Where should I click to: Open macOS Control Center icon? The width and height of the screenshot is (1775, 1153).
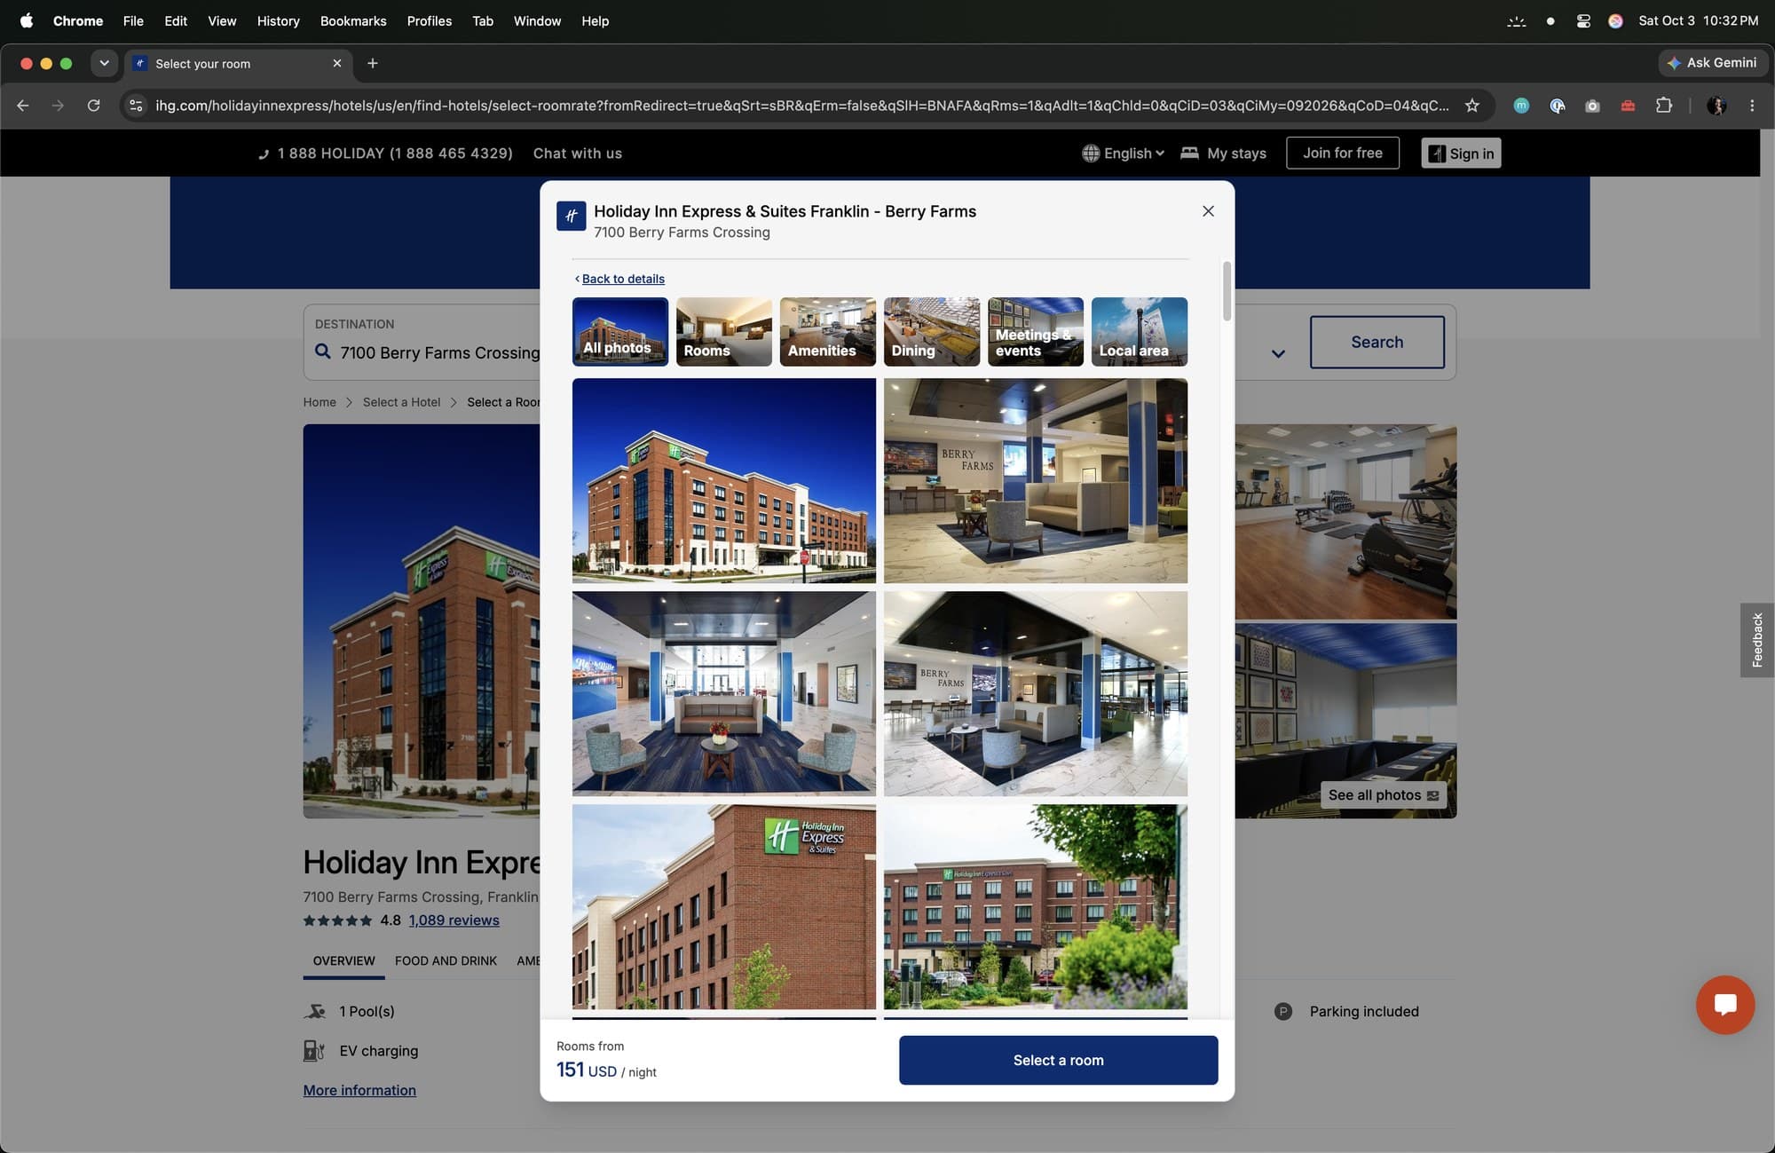(x=1583, y=20)
